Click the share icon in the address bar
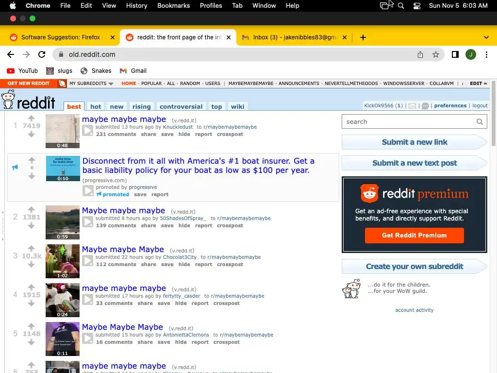The width and height of the screenshot is (497, 373). coord(420,54)
